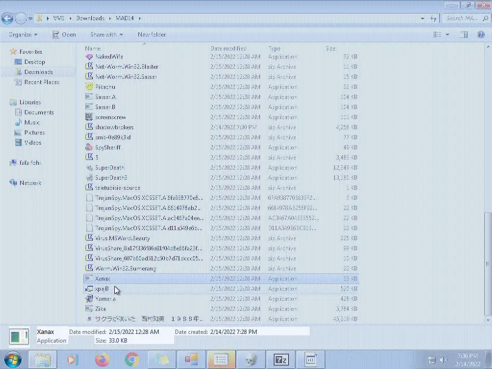The width and height of the screenshot is (492, 369).
Task: Launch Firefox from the taskbar
Action: 102,359
